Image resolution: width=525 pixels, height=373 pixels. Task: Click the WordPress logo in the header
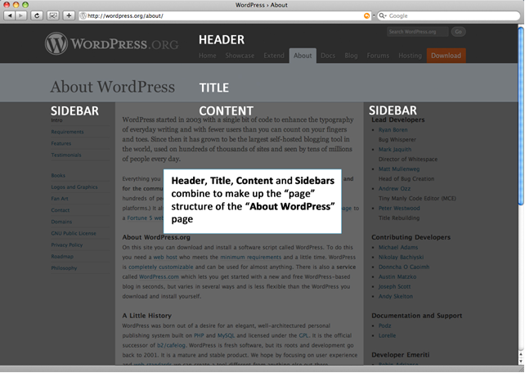click(111, 43)
